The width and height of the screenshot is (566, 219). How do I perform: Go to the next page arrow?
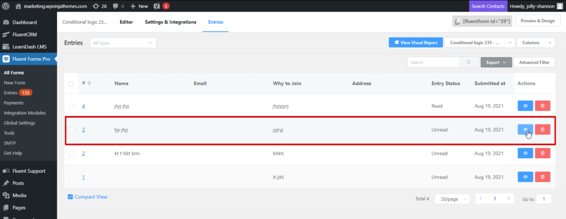[509, 199]
